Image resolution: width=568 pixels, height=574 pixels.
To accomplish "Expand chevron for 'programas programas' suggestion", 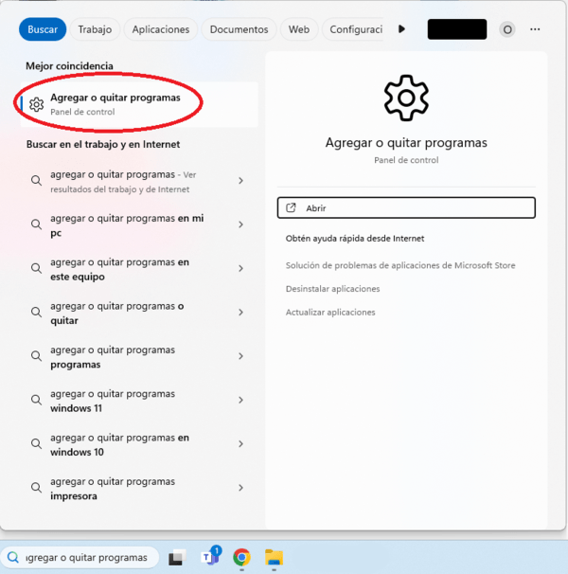I will [x=240, y=356].
